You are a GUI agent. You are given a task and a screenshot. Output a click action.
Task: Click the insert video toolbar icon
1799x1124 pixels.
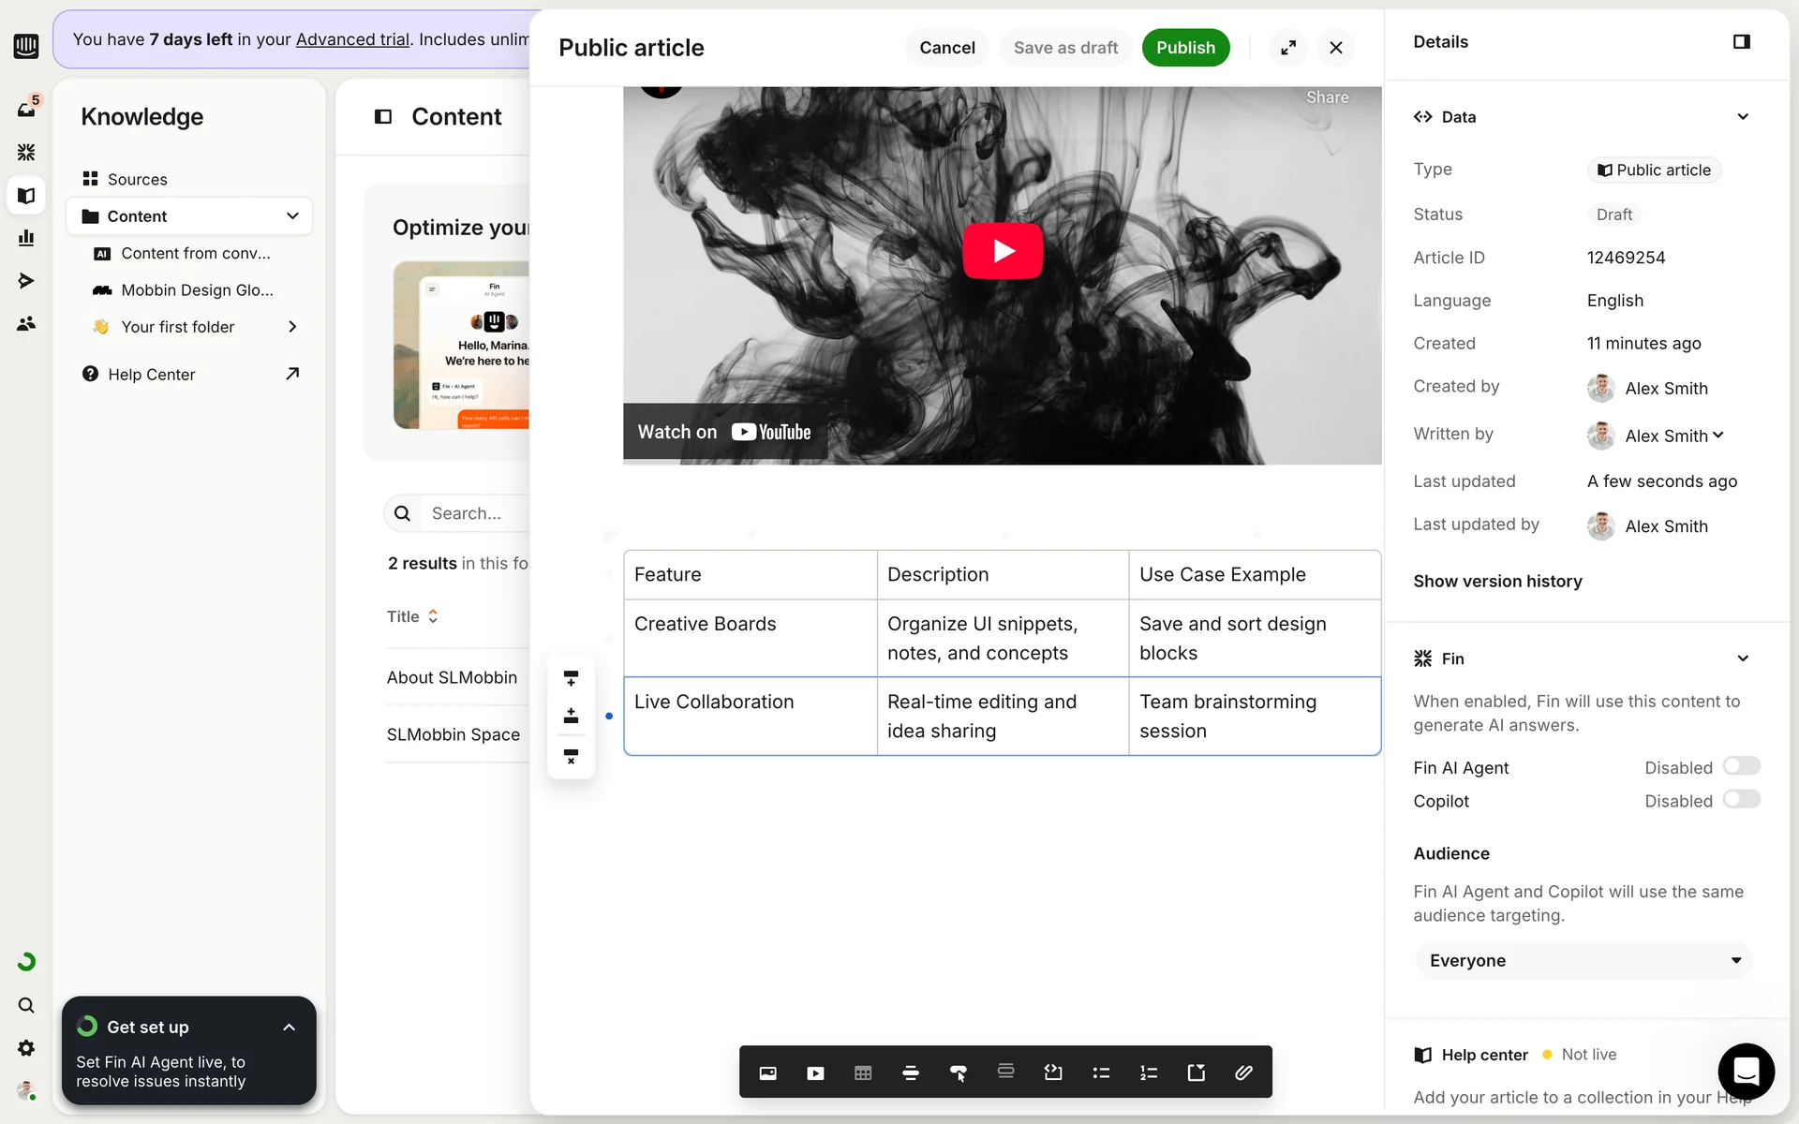pyautogui.click(x=815, y=1072)
